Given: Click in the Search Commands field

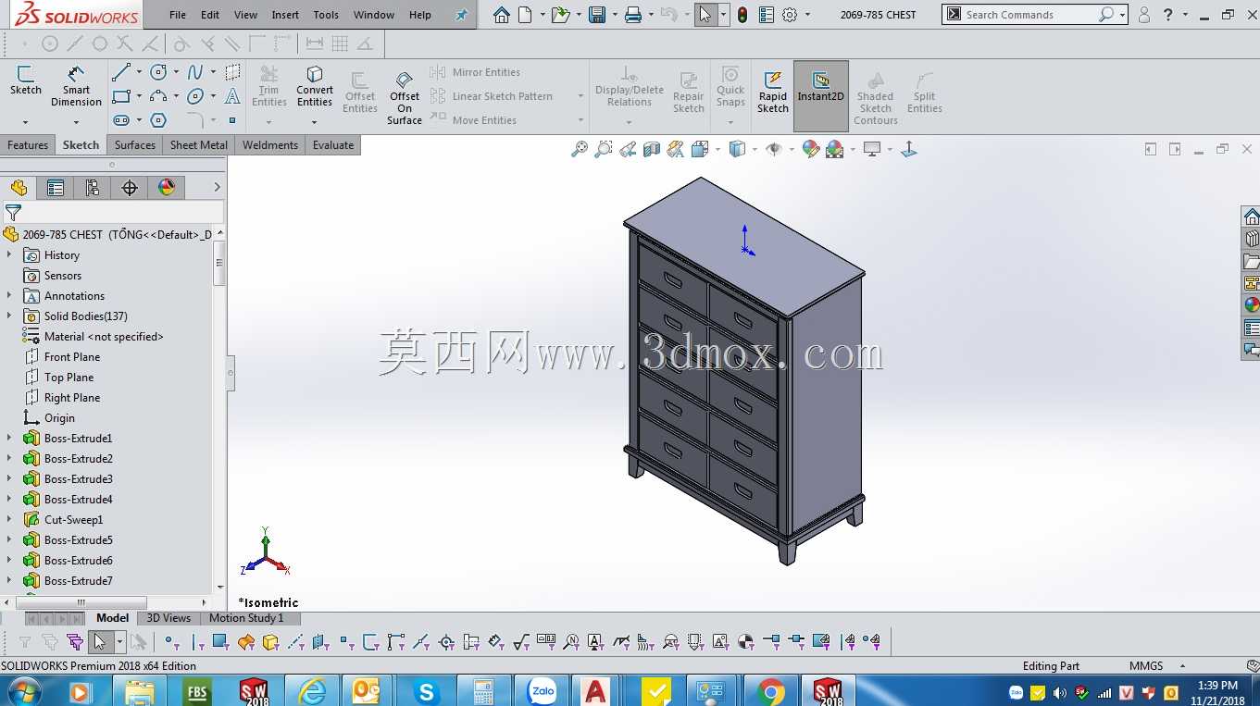Looking at the screenshot, I should click(1029, 15).
